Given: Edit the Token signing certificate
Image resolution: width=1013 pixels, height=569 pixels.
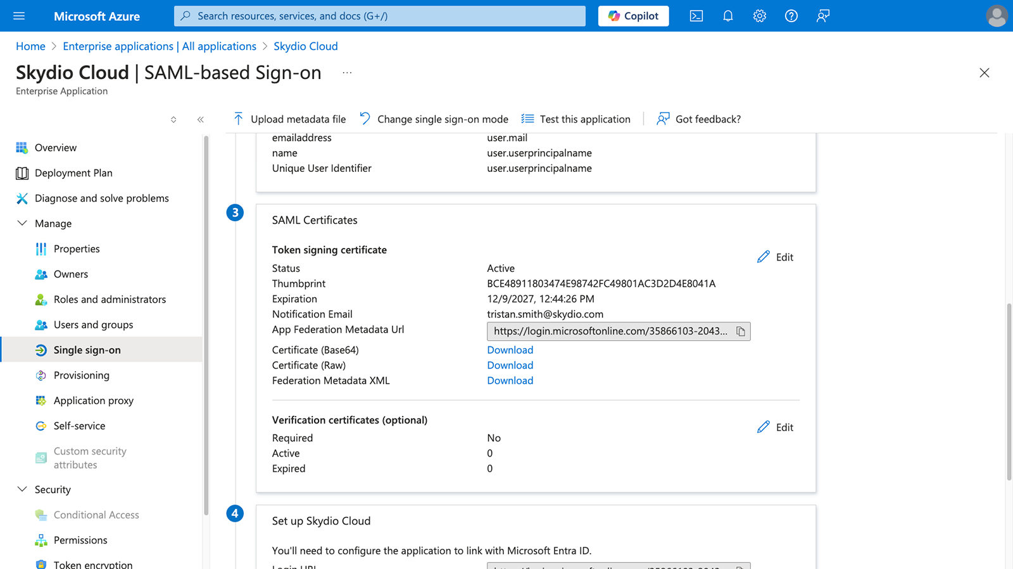Looking at the screenshot, I should coord(775,257).
